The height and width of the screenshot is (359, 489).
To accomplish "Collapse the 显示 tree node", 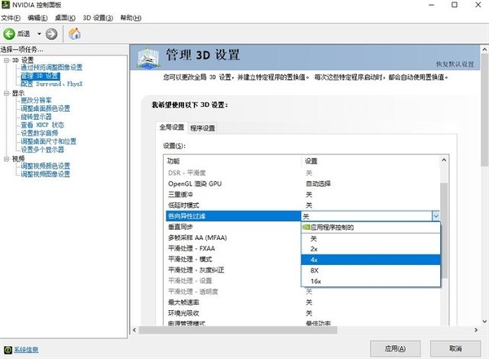I will click(7, 93).
